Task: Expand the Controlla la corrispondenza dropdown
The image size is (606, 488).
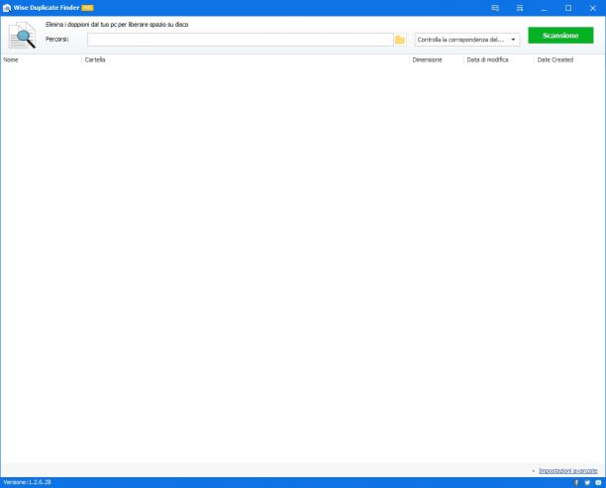Action: tap(466, 40)
